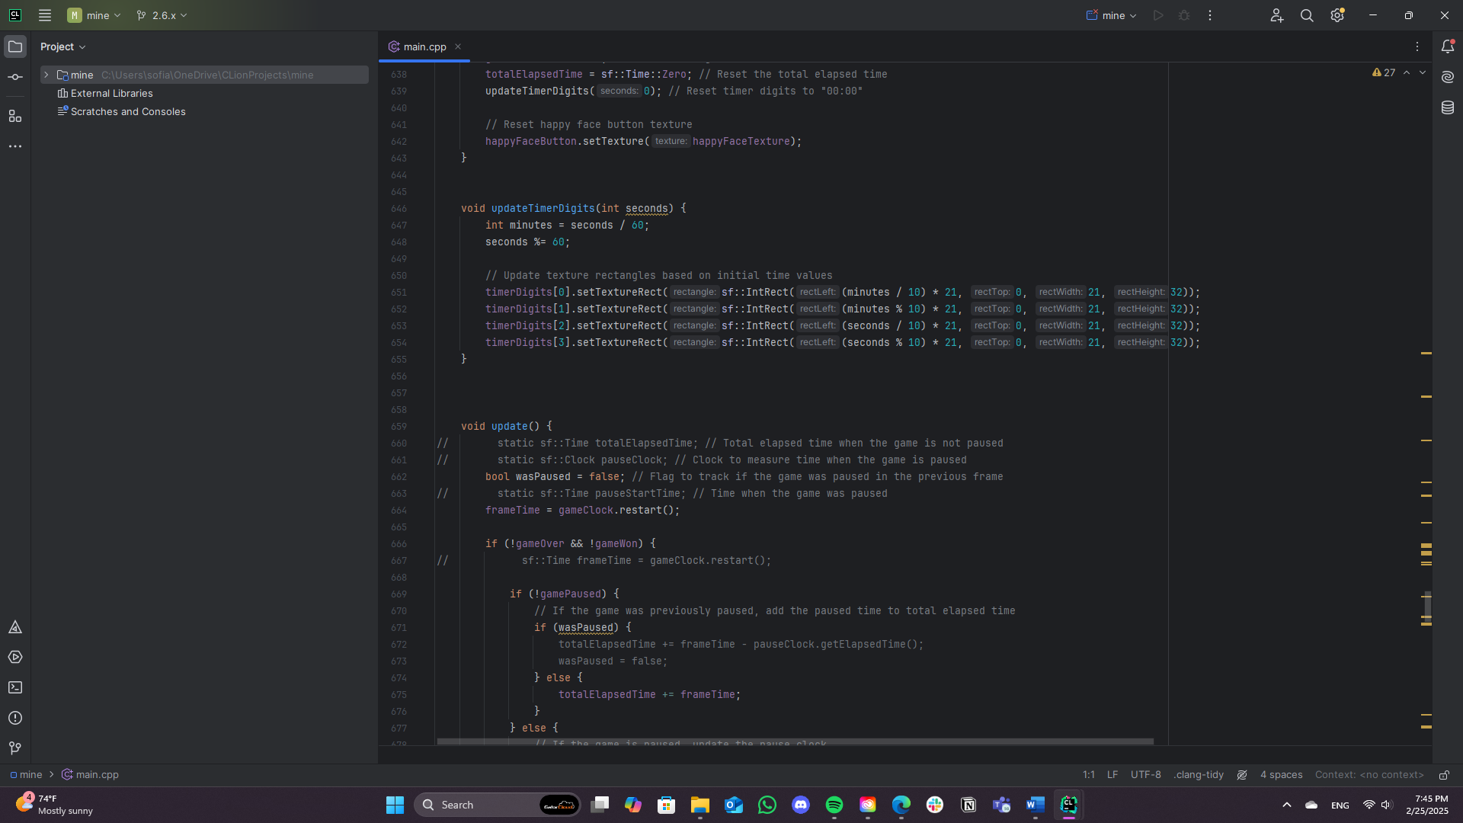Screen dimensions: 1463x823
Task: Toggle the Project tool window folder icon
Action: (x=15, y=46)
